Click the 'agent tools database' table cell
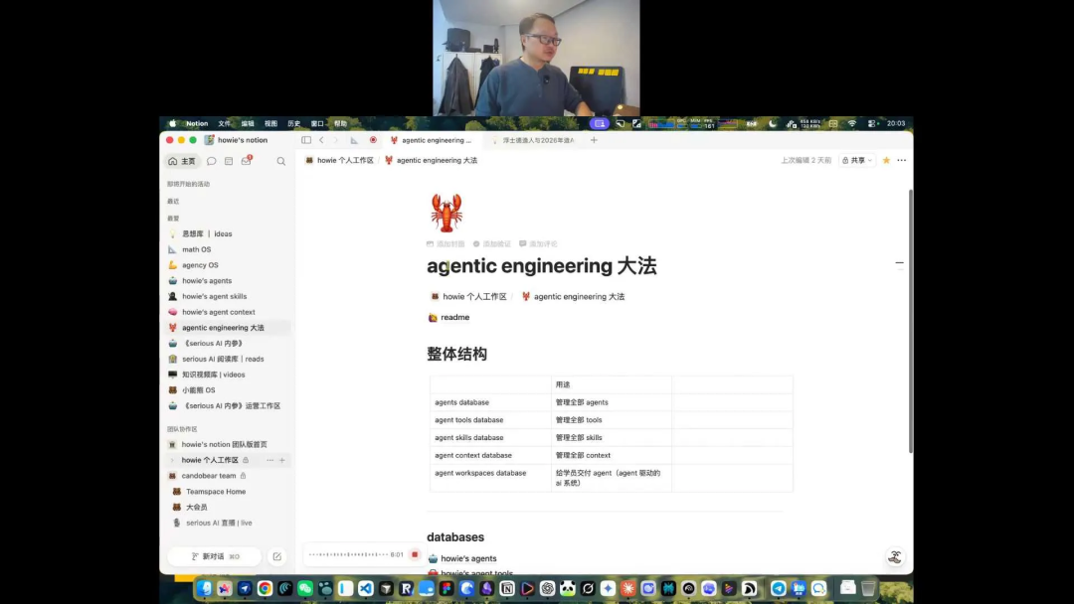This screenshot has width=1074, height=604. tap(490, 420)
